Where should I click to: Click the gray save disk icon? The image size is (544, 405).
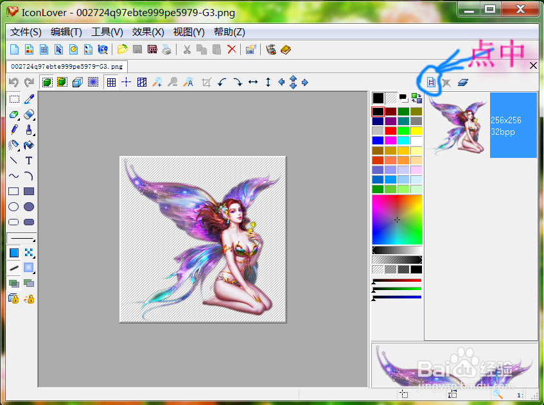tap(137, 49)
